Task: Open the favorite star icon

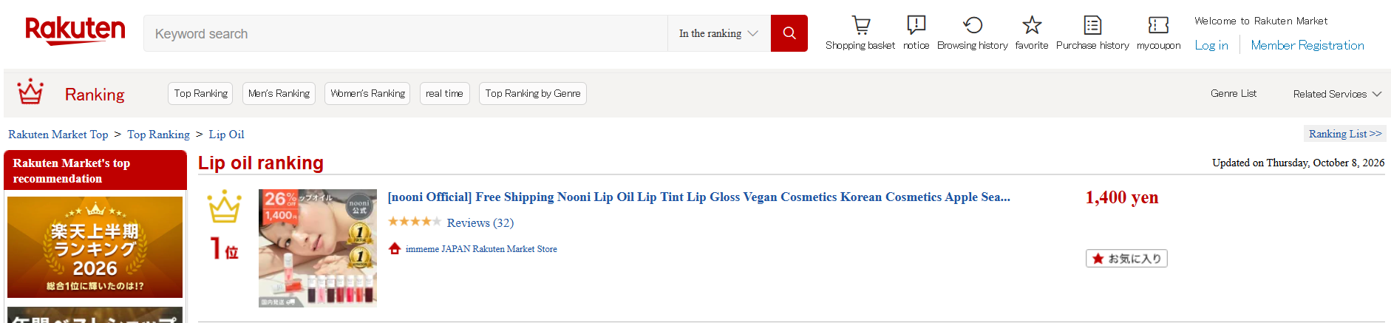Action: coord(1032,25)
